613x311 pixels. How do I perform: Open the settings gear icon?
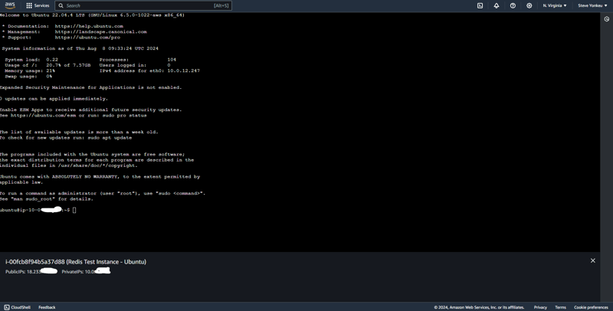pos(529,5)
